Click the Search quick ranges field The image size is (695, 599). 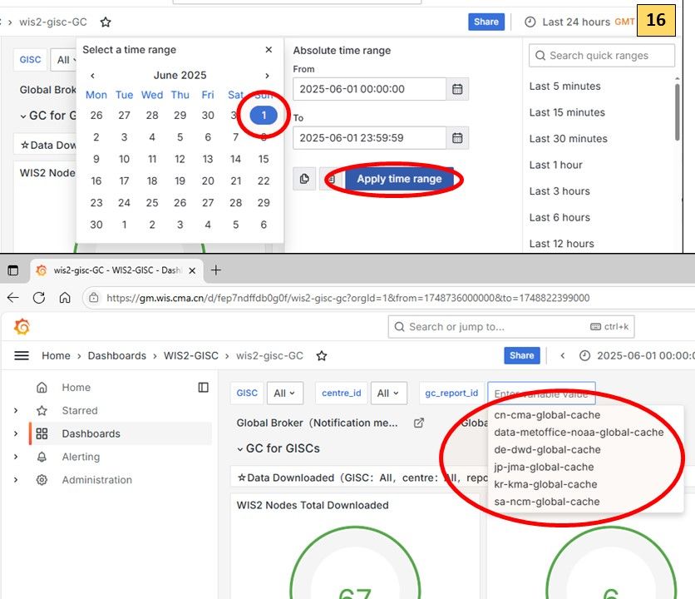(602, 56)
